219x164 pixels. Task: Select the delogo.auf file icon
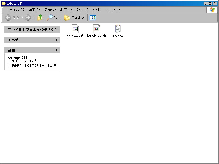click(x=75, y=29)
